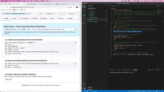The width and height of the screenshot is (164, 92).
Task: Open Chrome side panel icon
Action: pyautogui.click(x=74, y=7)
